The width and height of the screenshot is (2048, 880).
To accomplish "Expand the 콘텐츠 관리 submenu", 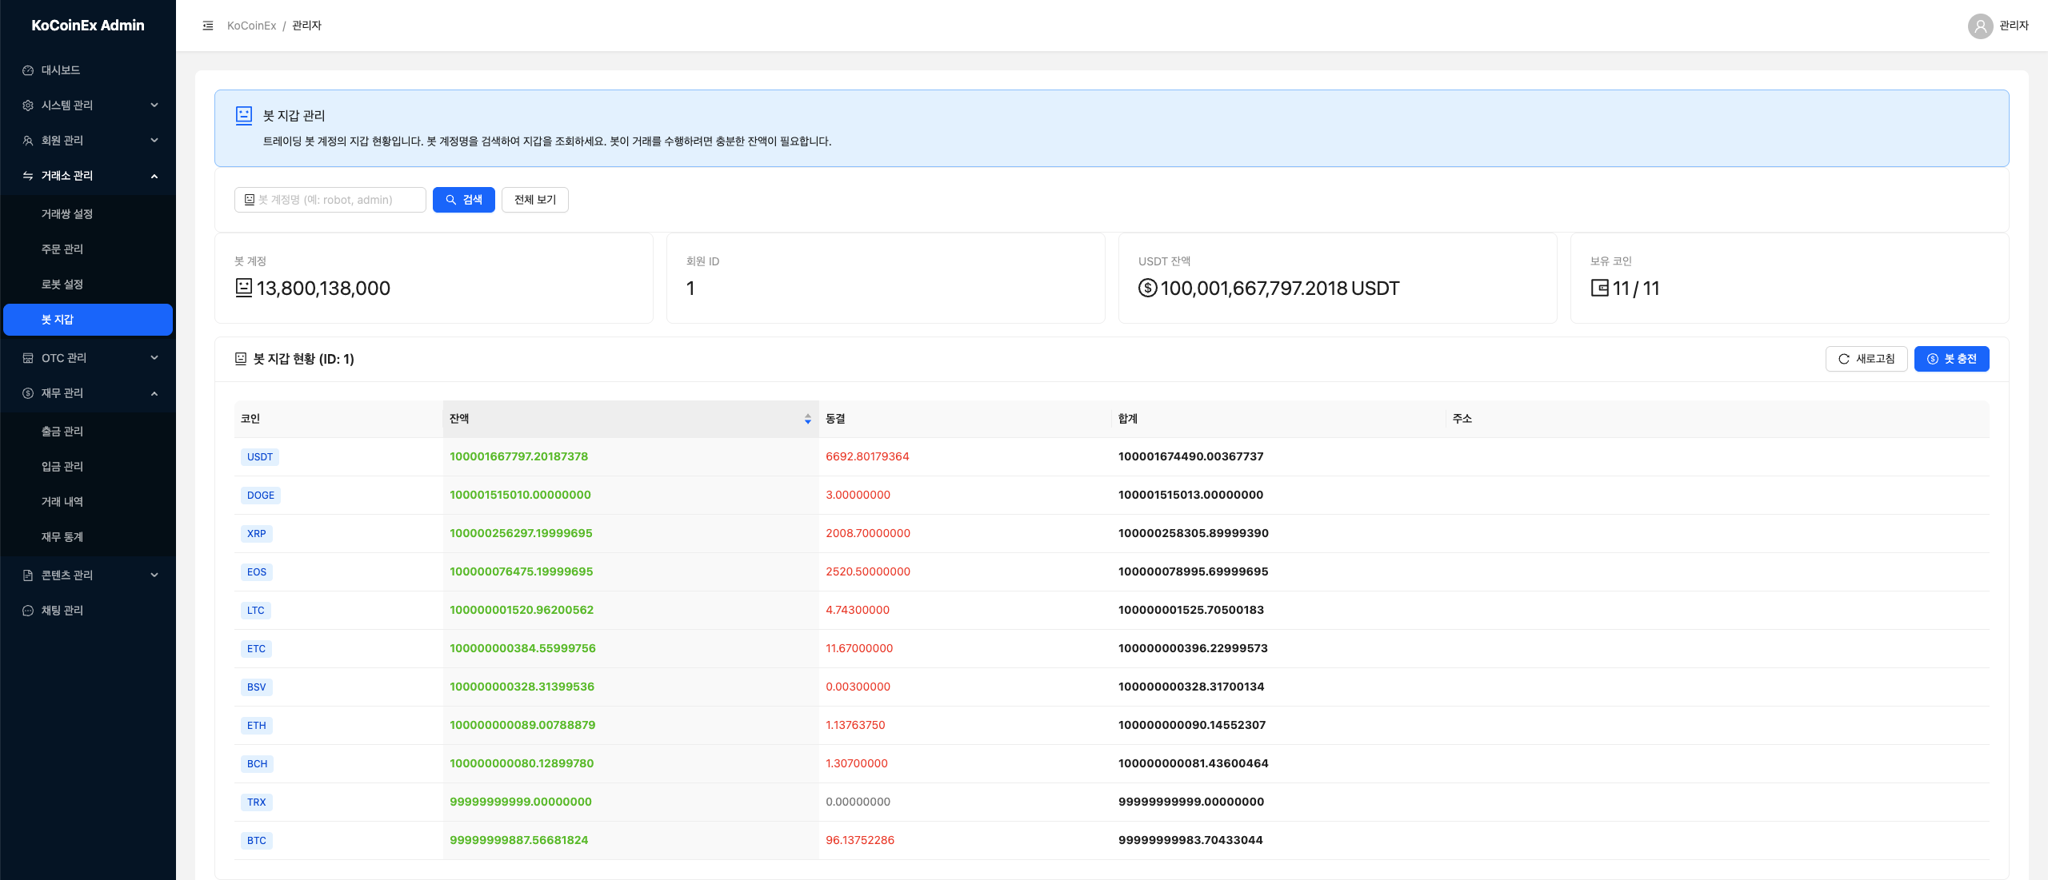I will pos(154,575).
